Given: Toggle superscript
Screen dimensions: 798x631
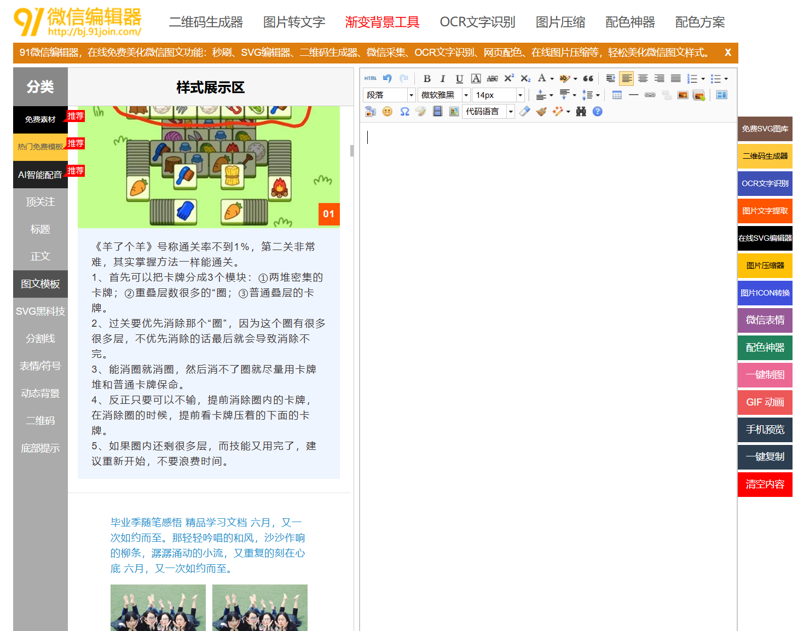Looking at the screenshot, I should pos(509,78).
